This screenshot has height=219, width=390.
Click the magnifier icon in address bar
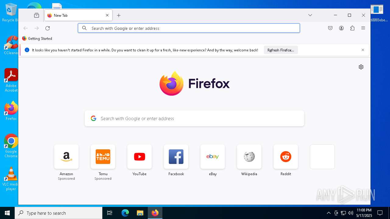click(x=85, y=28)
